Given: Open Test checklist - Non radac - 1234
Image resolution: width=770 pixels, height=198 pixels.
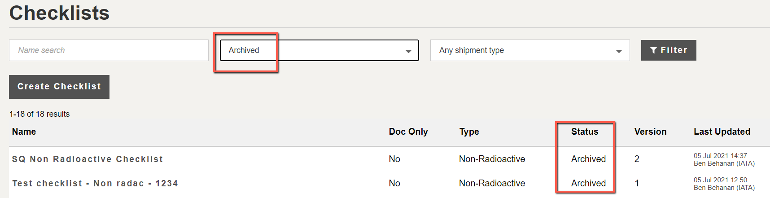Looking at the screenshot, I should tap(95, 183).
